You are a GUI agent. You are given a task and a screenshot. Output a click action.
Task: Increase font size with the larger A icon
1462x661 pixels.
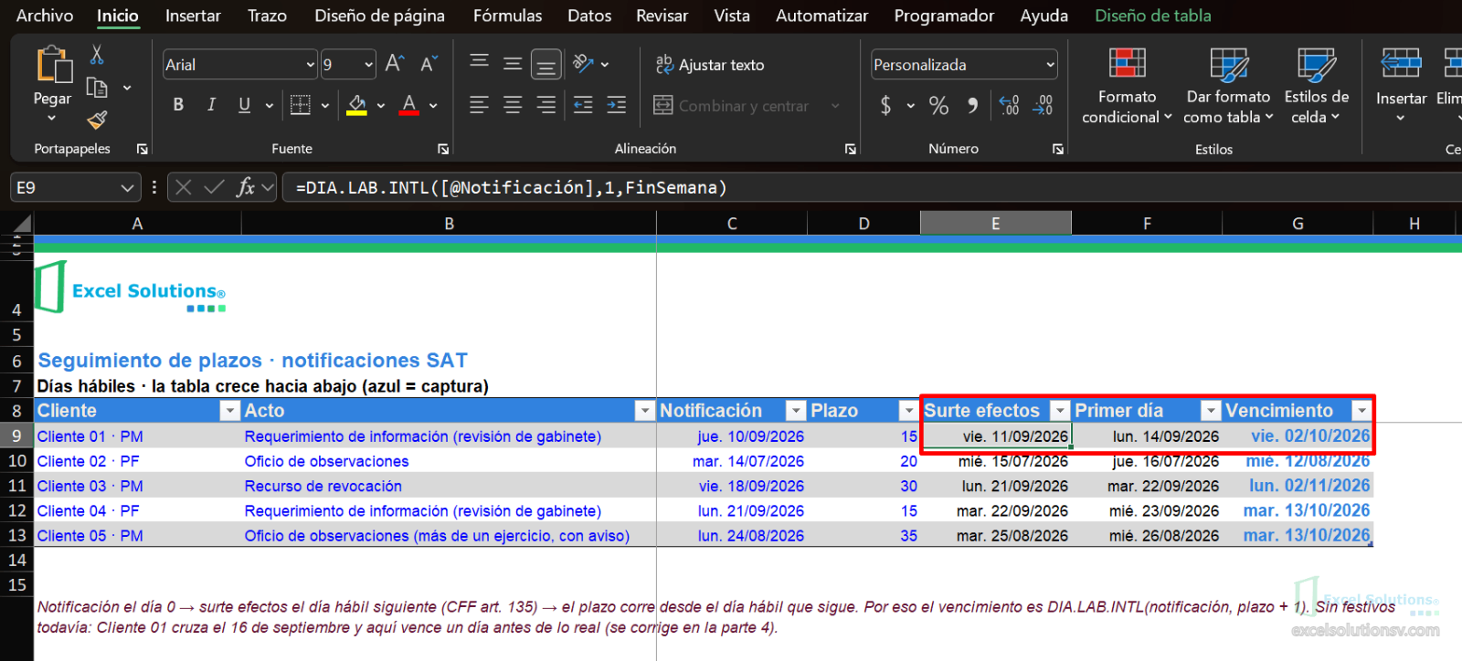point(395,63)
